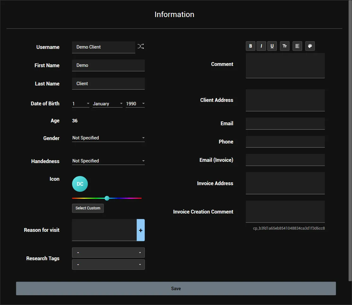352x305 pixels.
Task: Open the birth year dropdown showing 1990
Action: (135, 104)
